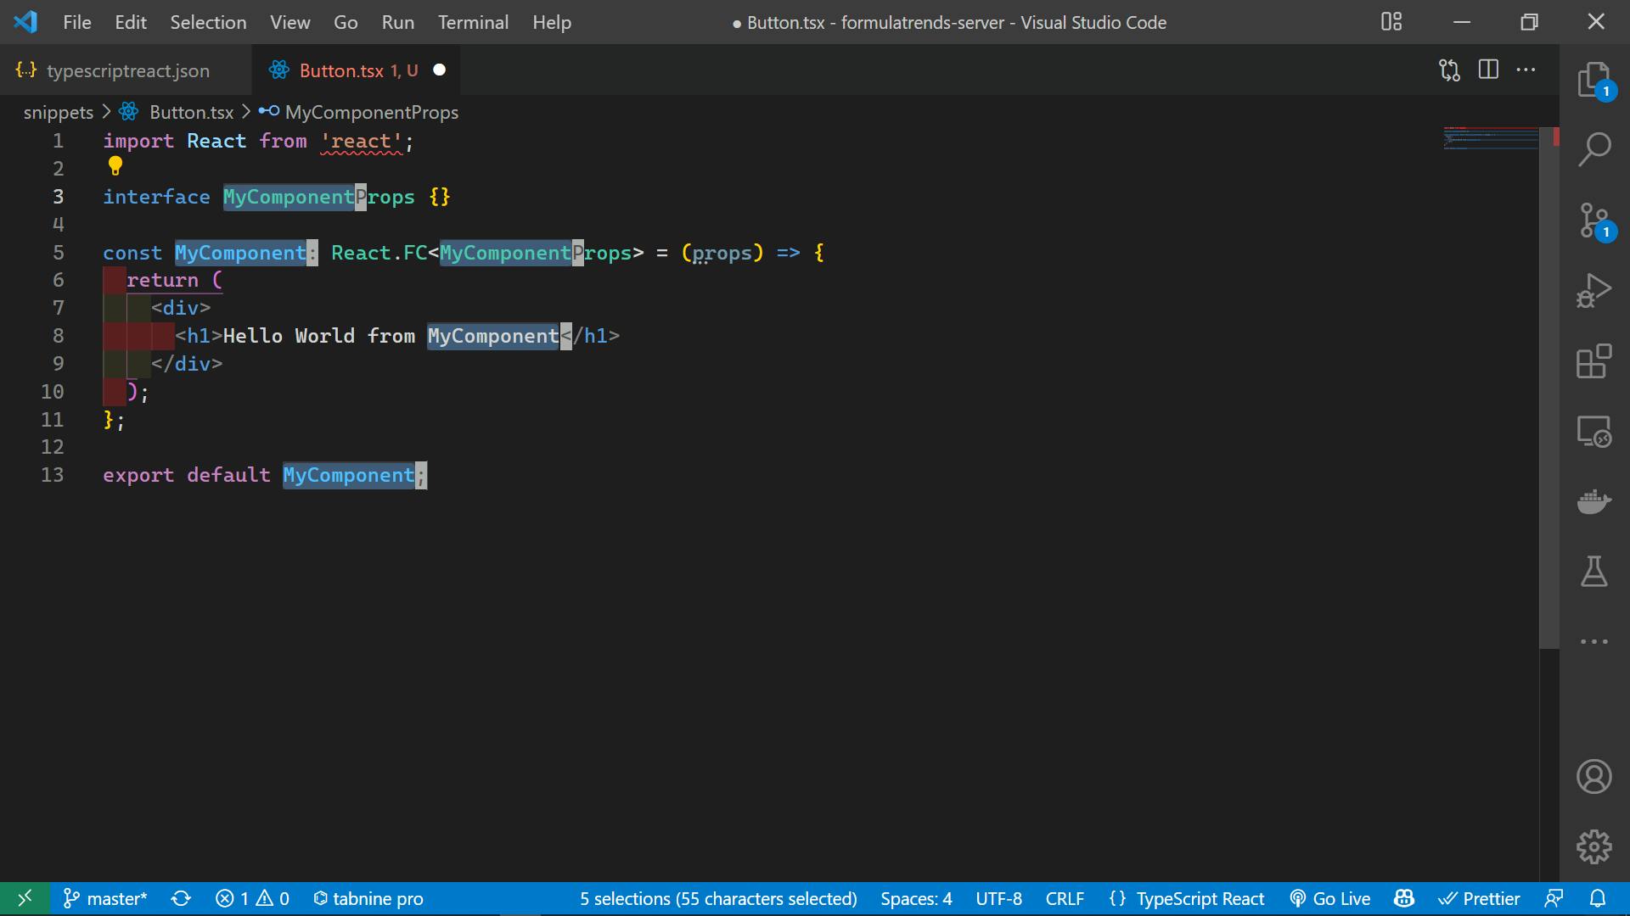Open editor More Actions ellipsis
This screenshot has height=916, width=1630.
coord(1526,70)
